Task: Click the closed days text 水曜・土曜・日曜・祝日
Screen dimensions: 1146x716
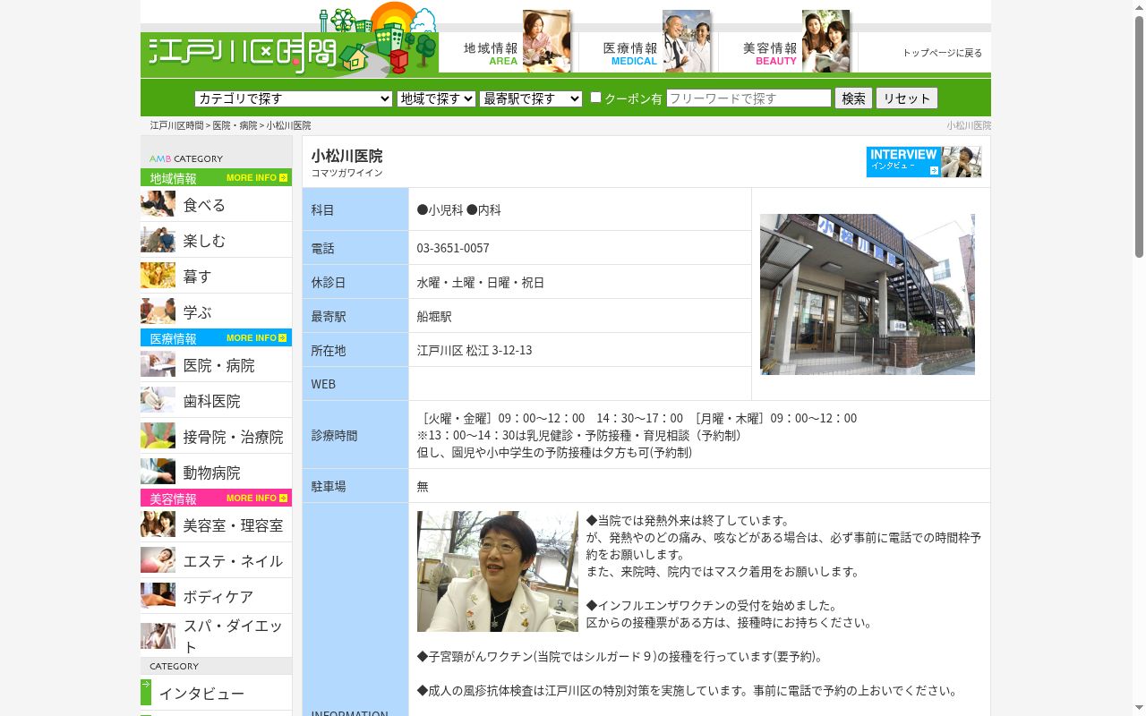Action: [481, 282]
